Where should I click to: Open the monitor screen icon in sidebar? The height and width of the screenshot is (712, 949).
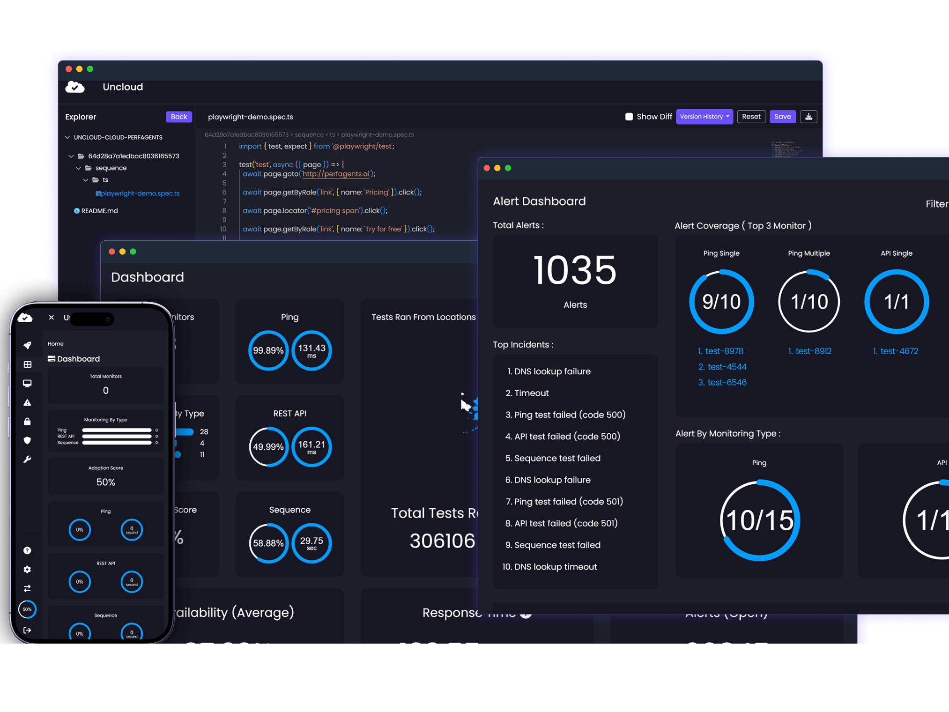click(x=28, y=383)
